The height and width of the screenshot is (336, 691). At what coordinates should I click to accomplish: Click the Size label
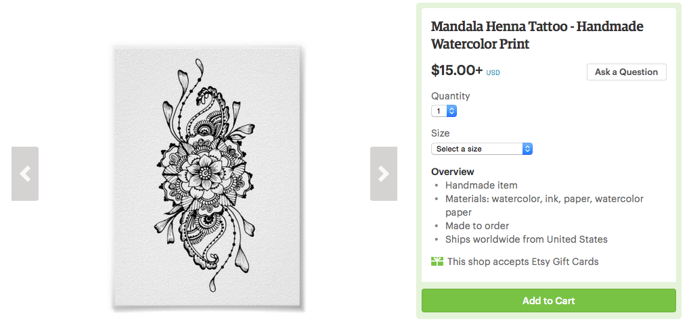[440, 133]
